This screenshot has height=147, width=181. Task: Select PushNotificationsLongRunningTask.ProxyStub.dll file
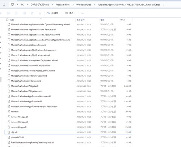click(x=32, y=142)
